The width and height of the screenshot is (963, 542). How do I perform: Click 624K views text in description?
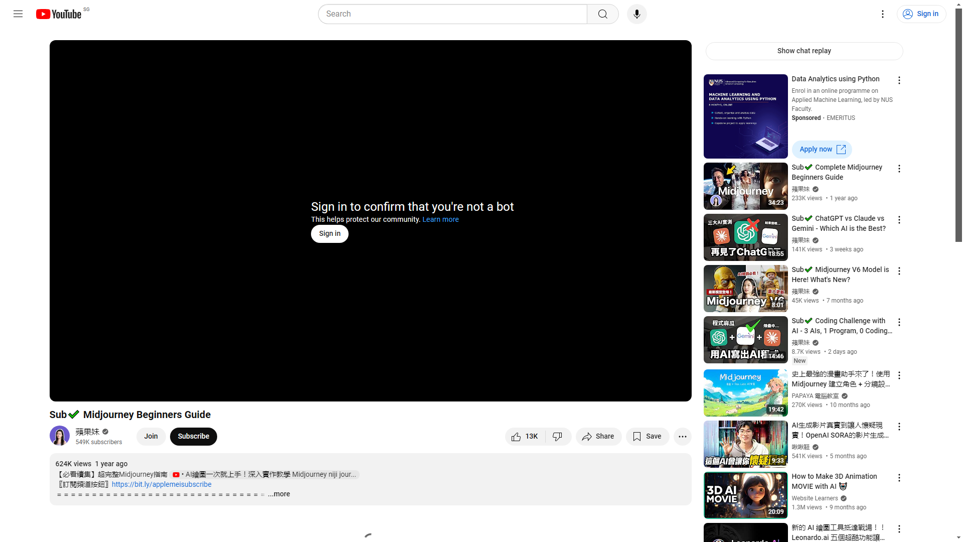pos(73,464)
